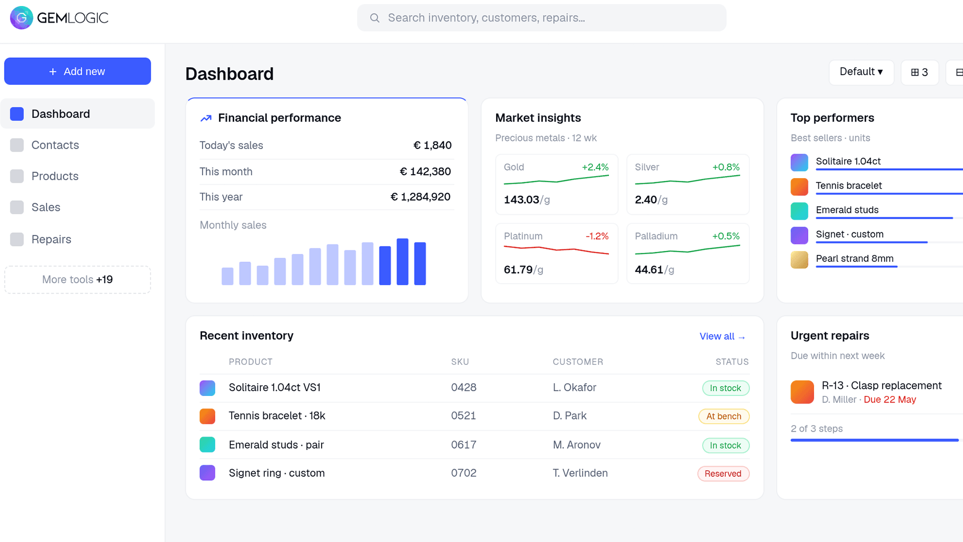
Task: Click the search magnifier icon
Action: click(x=375, y=18)
